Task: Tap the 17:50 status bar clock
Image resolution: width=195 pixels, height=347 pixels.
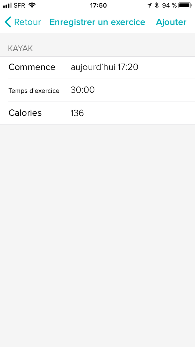Action: point(99,5)
